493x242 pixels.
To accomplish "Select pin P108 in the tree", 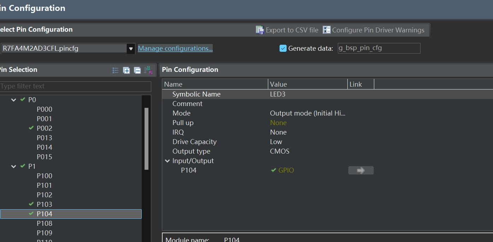I will tap(45, 224).
